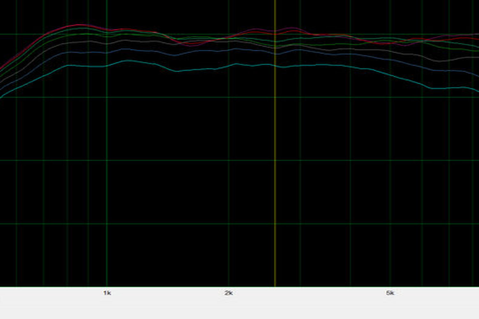This screenshot has height=319, width=479.
Task: Select the cyan trace at the yellow cursor
Action: tap(275, 65)
